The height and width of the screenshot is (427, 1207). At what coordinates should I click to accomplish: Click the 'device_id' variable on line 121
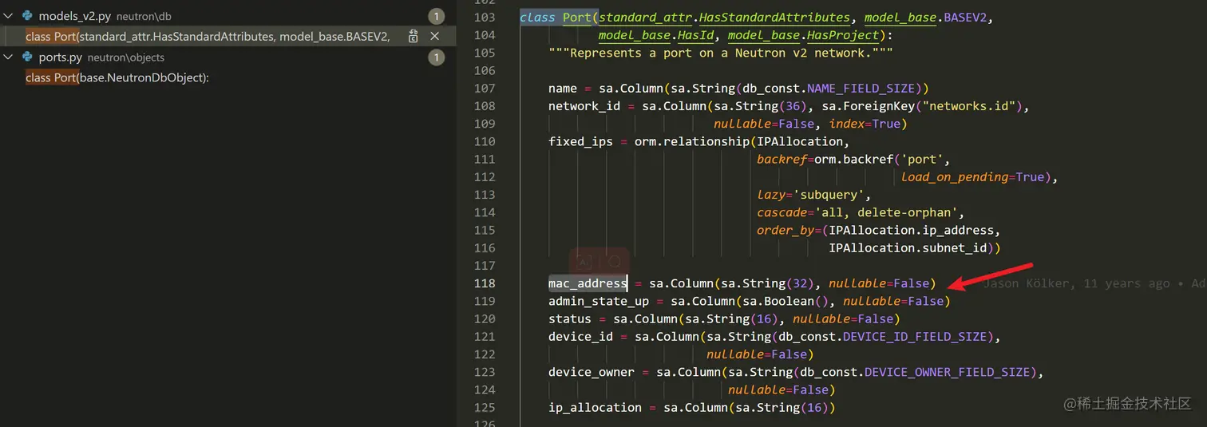coord(580,336)
